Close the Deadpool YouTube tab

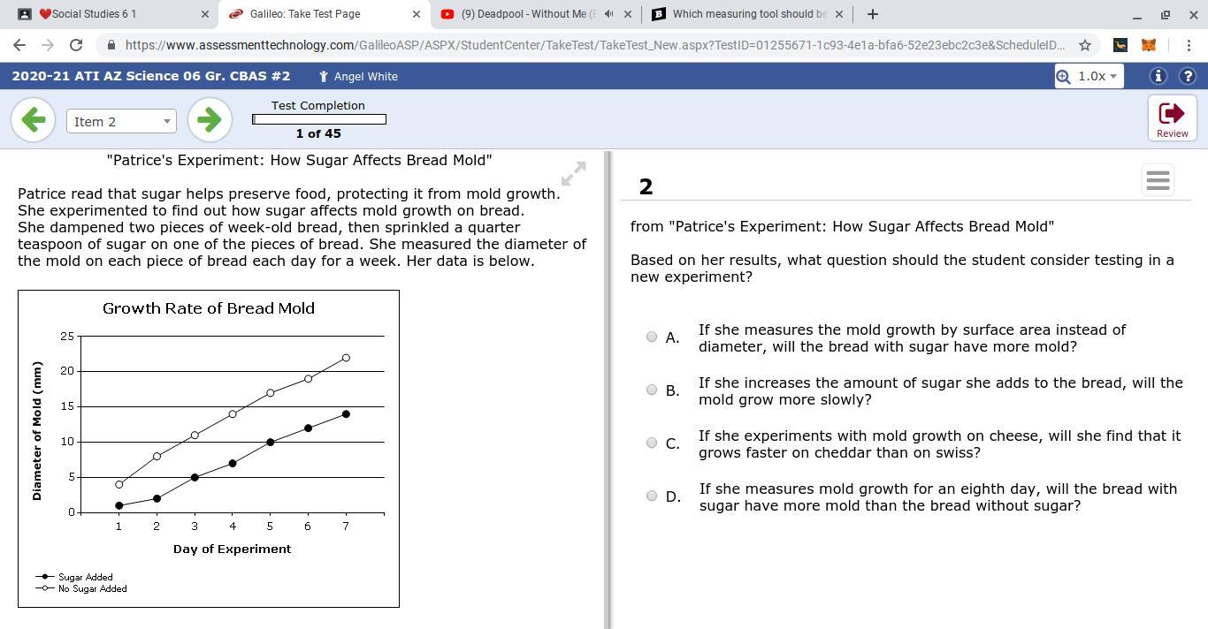point(628,14)
